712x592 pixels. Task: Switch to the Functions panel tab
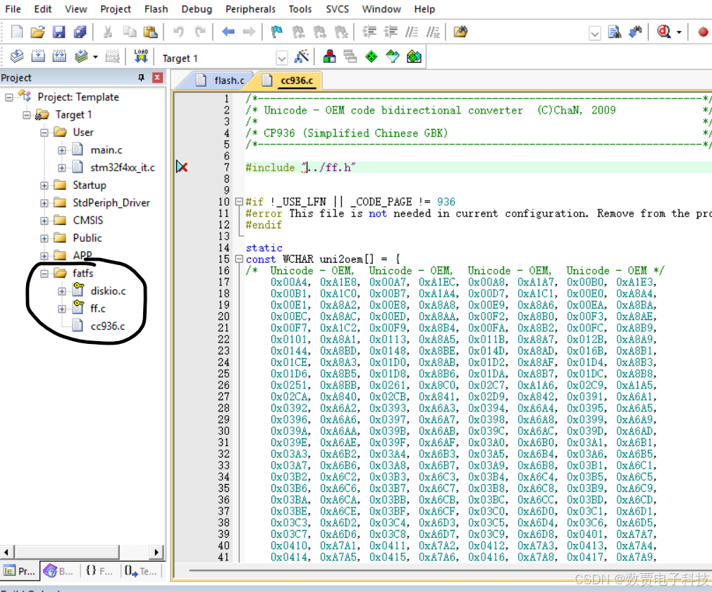99,571
